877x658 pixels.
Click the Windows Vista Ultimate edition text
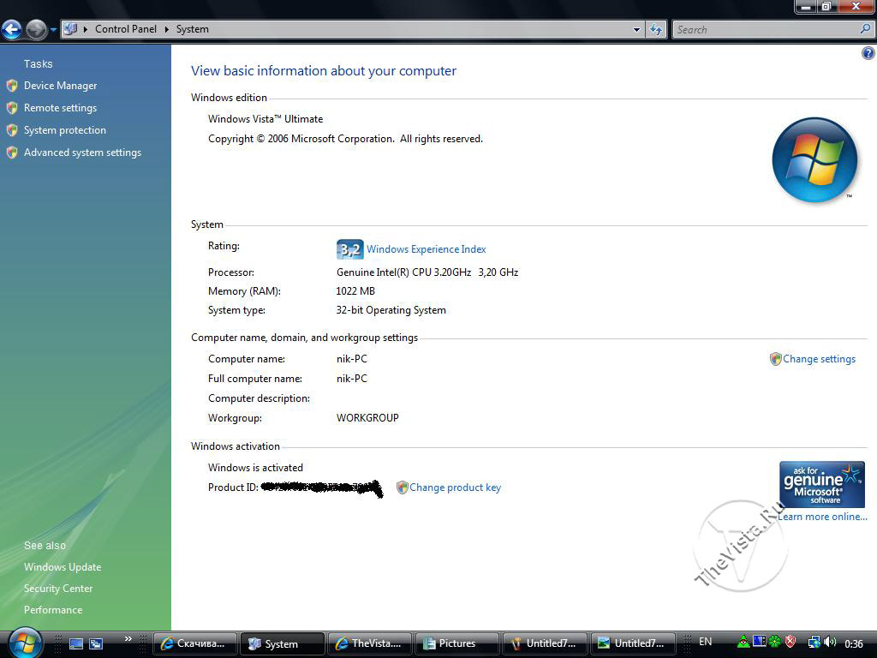click(x=265, y=119)
